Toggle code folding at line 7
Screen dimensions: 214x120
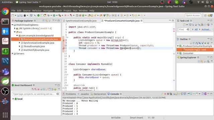click(68, 38)
